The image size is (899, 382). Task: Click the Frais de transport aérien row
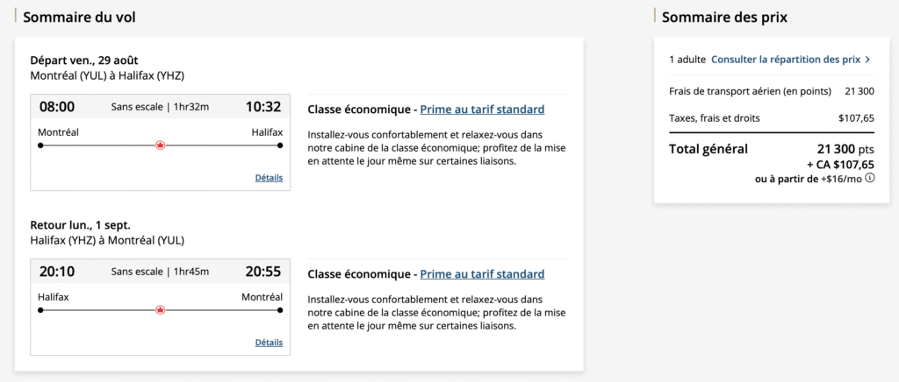click(750, 90)
